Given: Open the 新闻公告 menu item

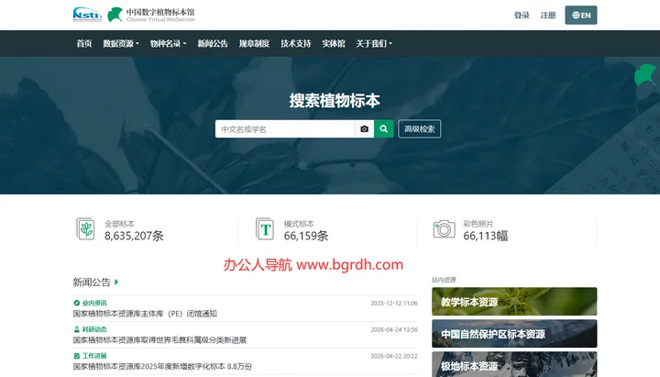Looking at the screenshot, I should coord(213,43).
